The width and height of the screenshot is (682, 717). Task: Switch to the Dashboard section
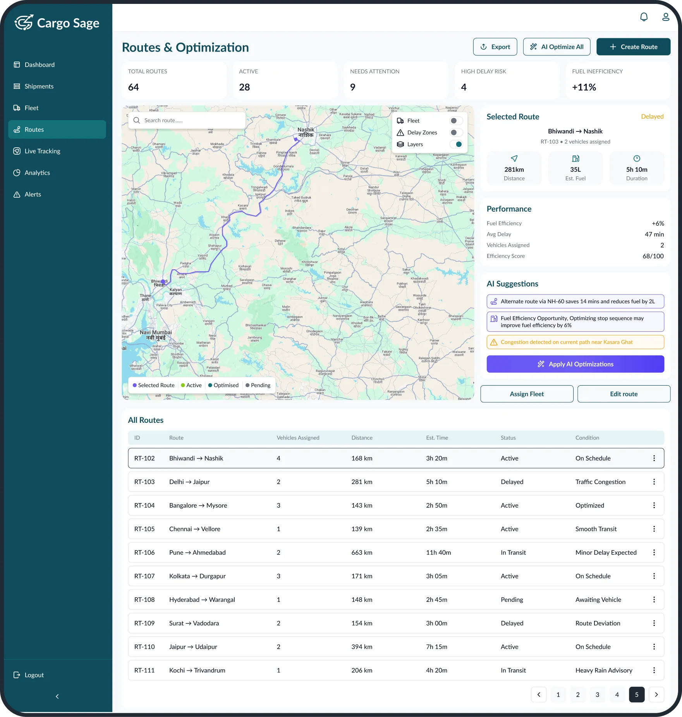[40, 64]
